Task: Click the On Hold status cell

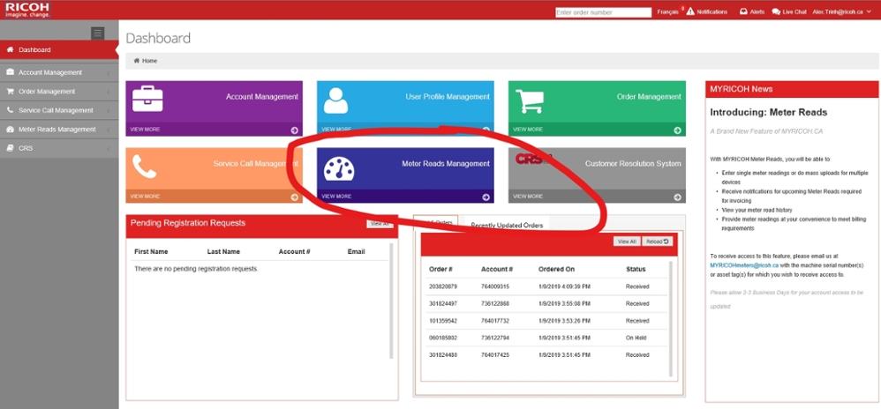Action: click(636, 338)
